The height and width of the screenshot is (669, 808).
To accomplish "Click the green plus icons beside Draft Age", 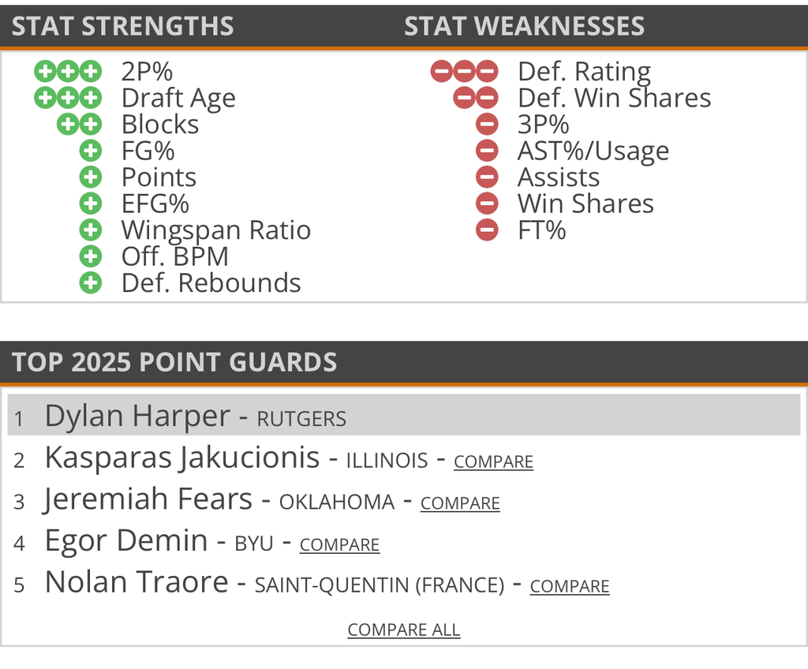I will pos(68,98).
